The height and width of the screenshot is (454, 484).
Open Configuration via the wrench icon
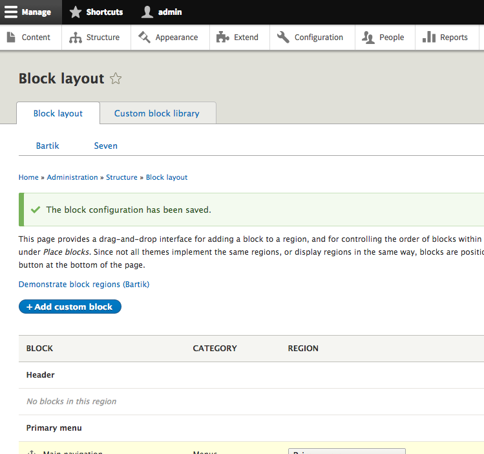point(283,38)
